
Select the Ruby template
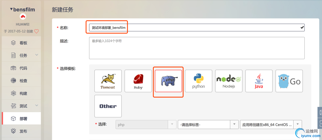[x=138, y=81]
